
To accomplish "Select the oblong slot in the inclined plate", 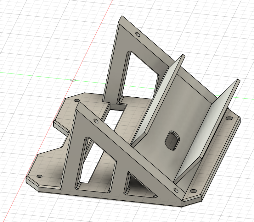I will tap(172, 141).
